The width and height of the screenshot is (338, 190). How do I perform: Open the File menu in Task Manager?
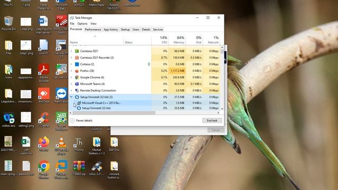(x=72, y=24)
